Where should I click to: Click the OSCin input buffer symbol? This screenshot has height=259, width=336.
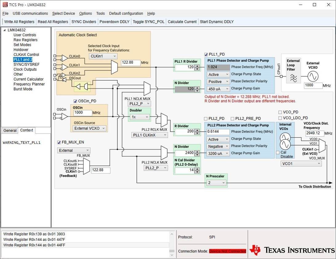[x=65, y=116]
